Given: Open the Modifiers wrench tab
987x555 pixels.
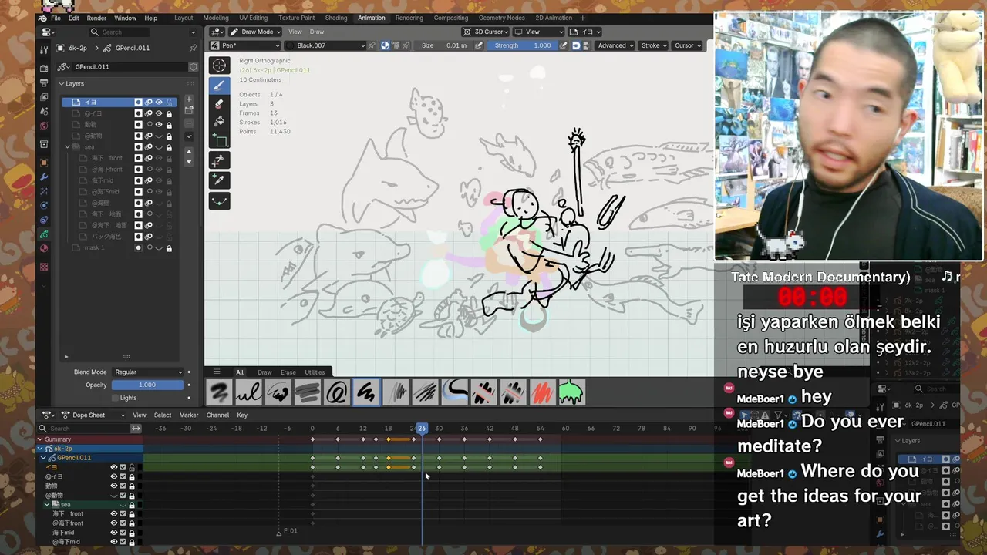Looking at the screenshot, I should tap(44, 177).
